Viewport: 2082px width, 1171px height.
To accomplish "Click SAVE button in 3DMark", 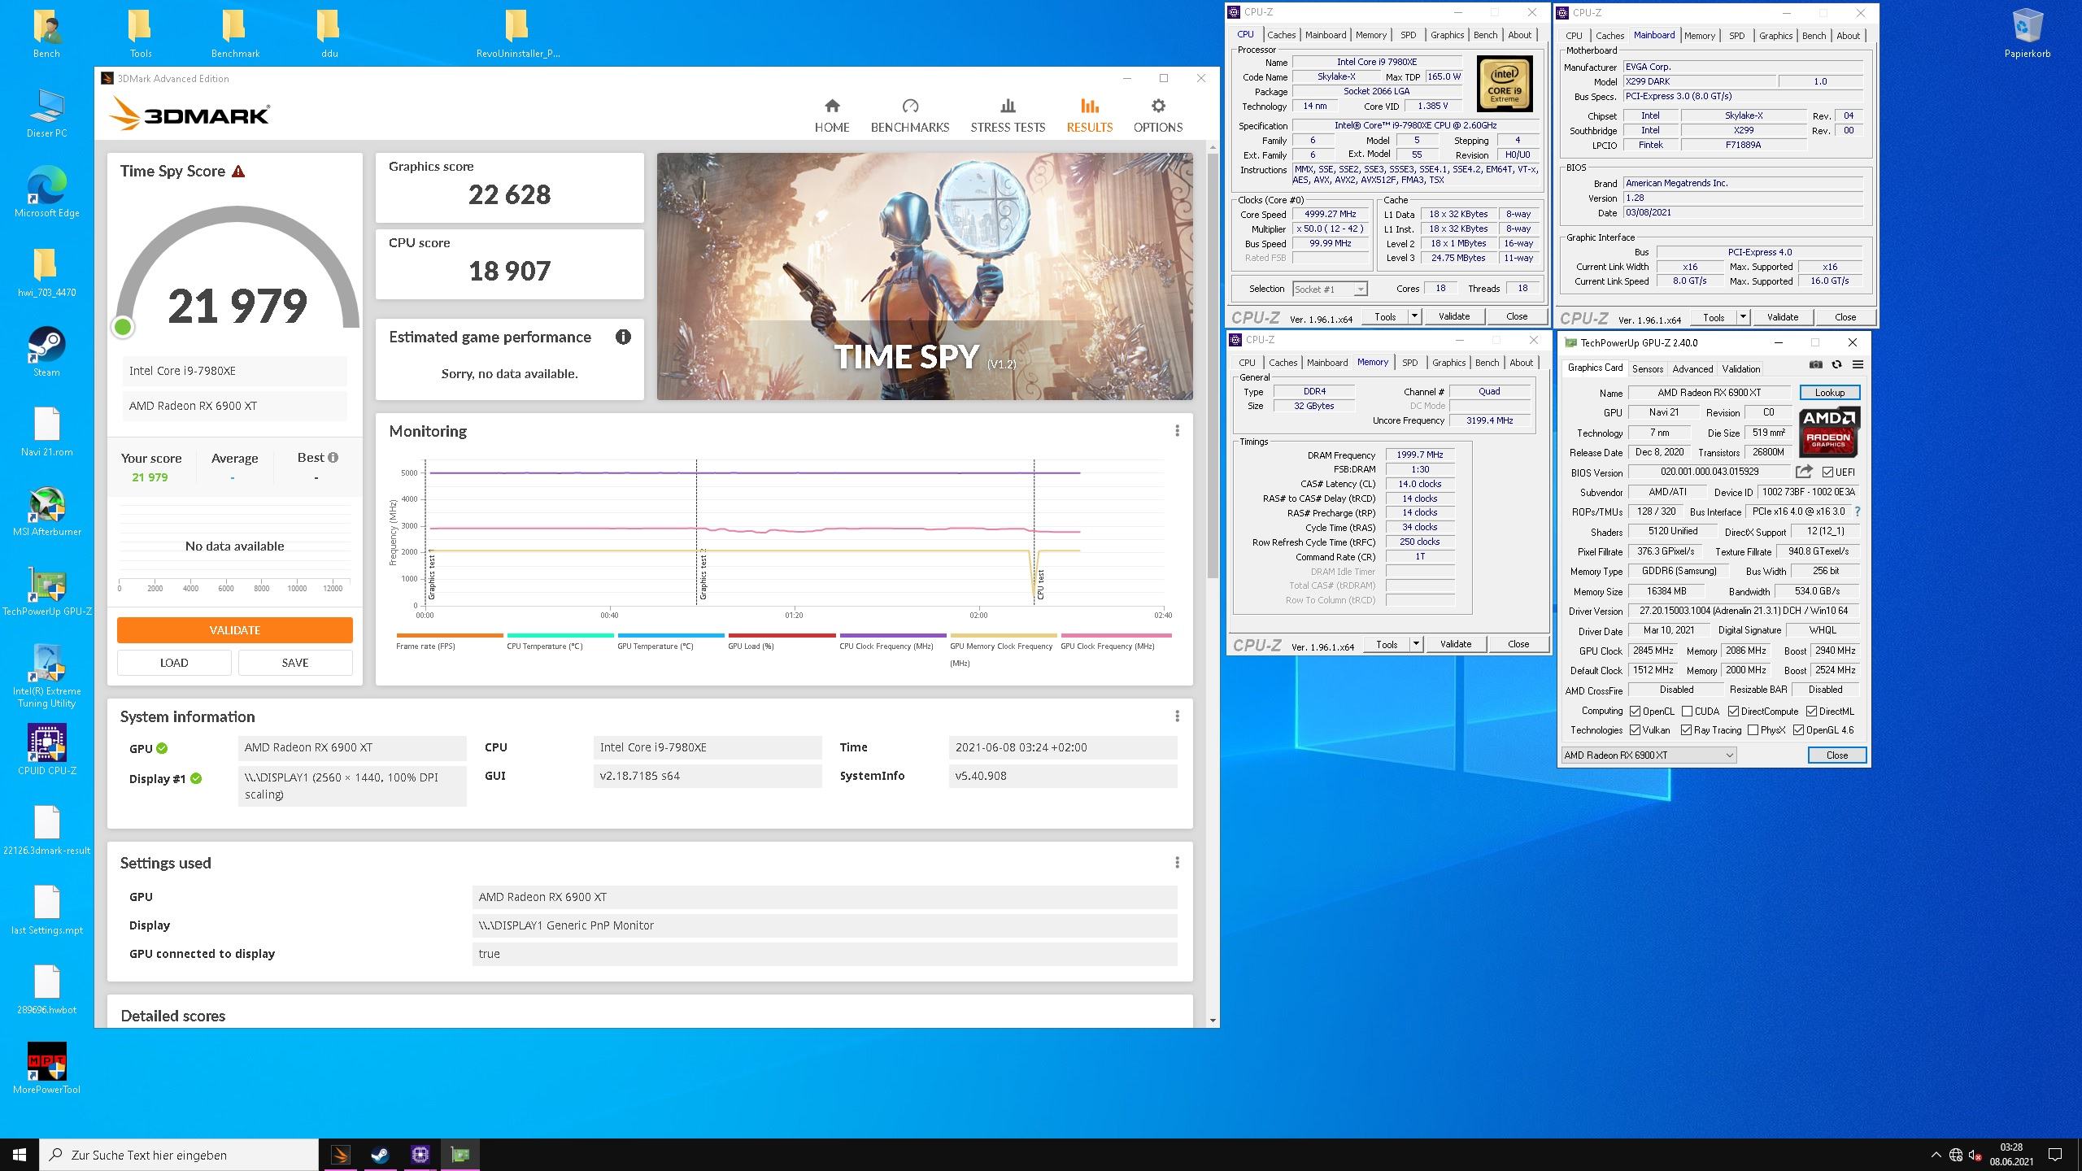I will click(x=295, y=663).
